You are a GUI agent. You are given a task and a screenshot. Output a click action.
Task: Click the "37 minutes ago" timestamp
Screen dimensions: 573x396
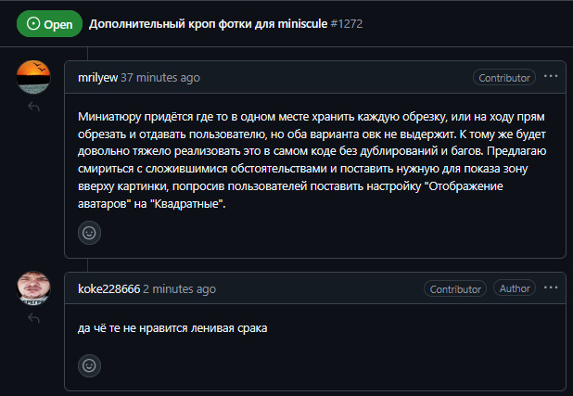(x=159, y=78)
